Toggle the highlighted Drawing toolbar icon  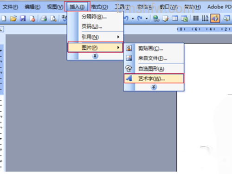215,19
